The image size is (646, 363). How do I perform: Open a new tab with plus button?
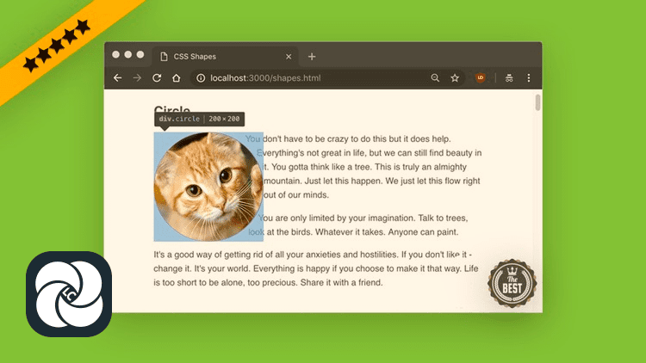312,57
